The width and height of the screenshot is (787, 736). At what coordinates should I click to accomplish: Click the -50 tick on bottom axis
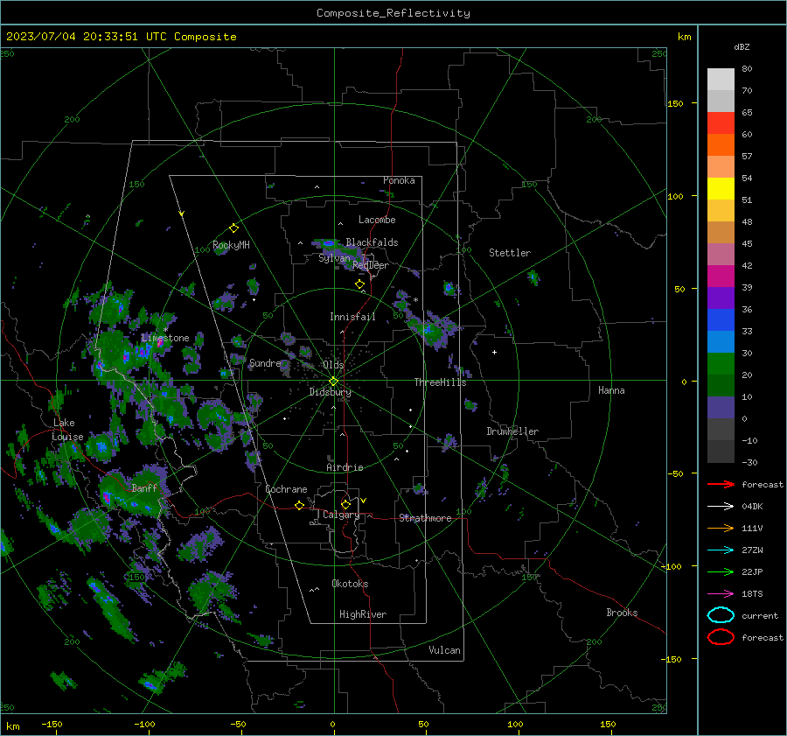238,725
